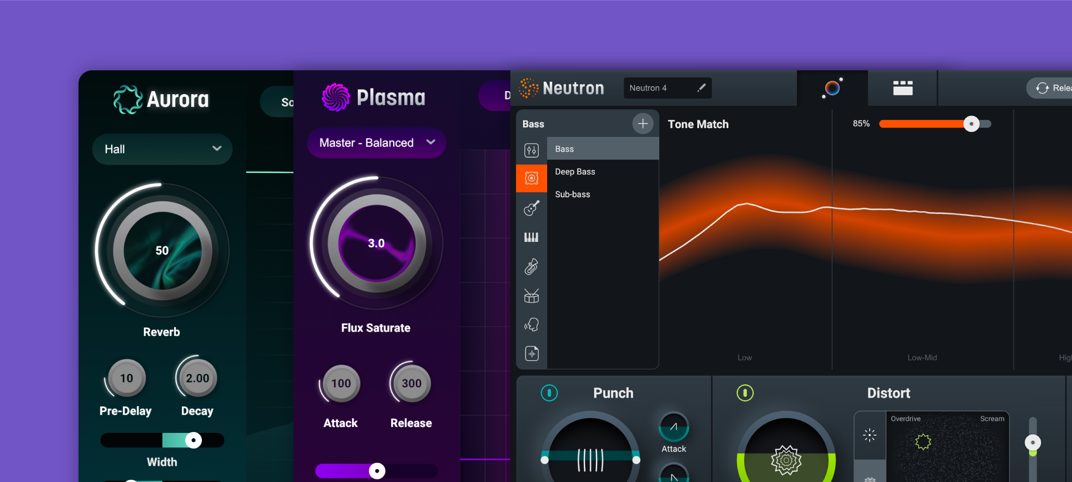Choose Bass in the target list

tap(603, 149)
